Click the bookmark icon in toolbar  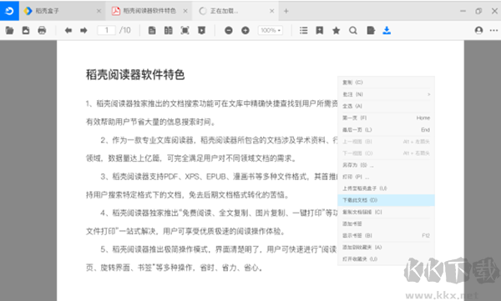pyautogui.click(x=320, y=30)
